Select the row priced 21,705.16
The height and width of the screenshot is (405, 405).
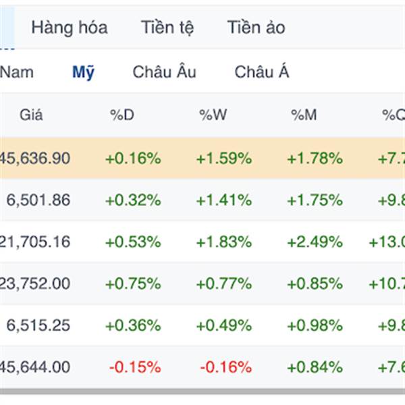click(202, 242)
